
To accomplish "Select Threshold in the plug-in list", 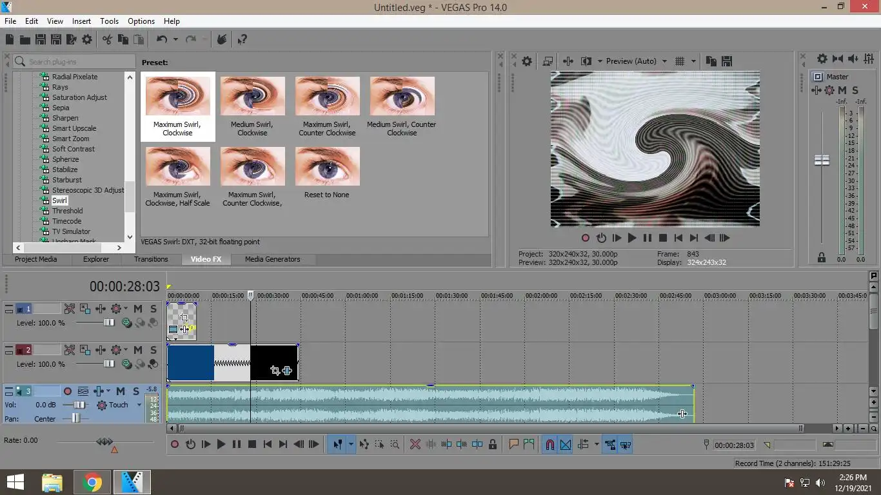I will (68, 211).
